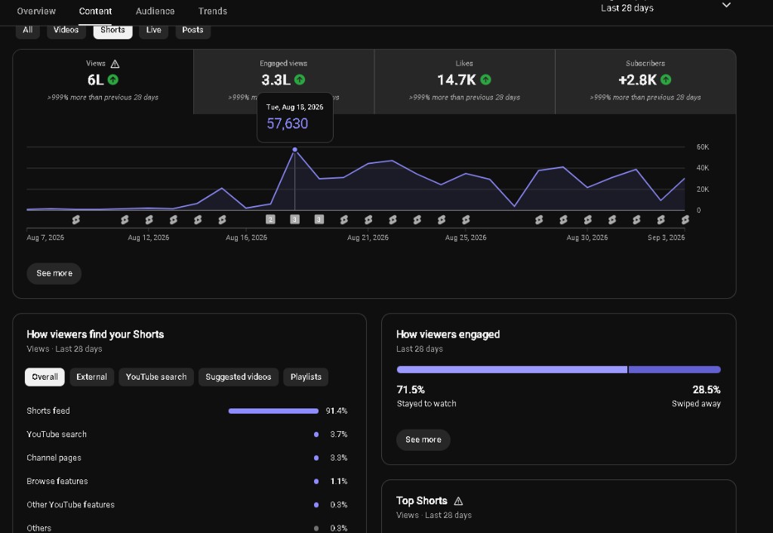This screenshot has height=533, width=773.
Task: Open the Shorts marker for Sep 2
Action: click(661, 220)
